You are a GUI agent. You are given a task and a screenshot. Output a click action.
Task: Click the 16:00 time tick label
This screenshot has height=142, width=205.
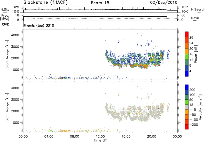click(126, 137)
